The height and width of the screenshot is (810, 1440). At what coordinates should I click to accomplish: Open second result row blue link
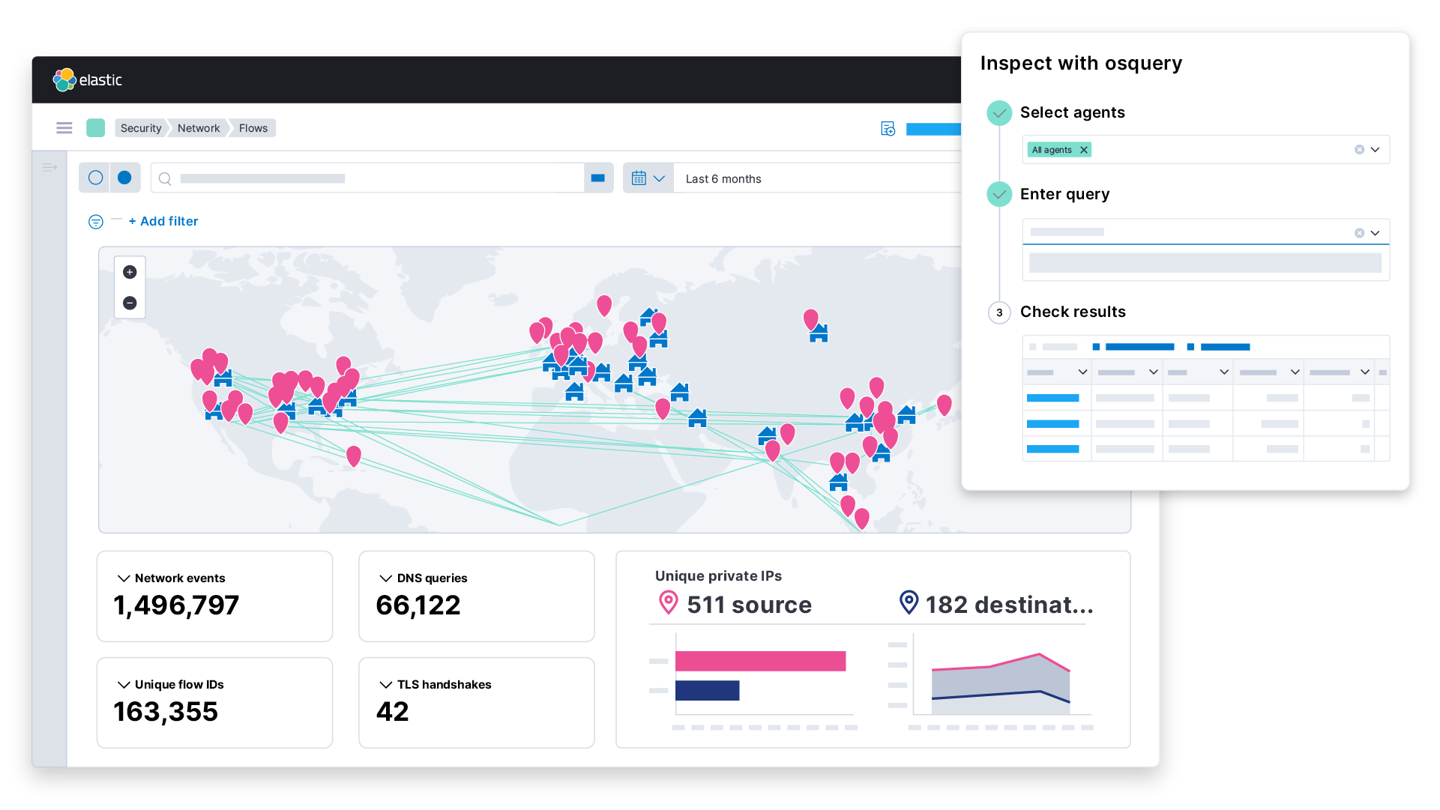pyautogui.click(x=1052, y=424)
